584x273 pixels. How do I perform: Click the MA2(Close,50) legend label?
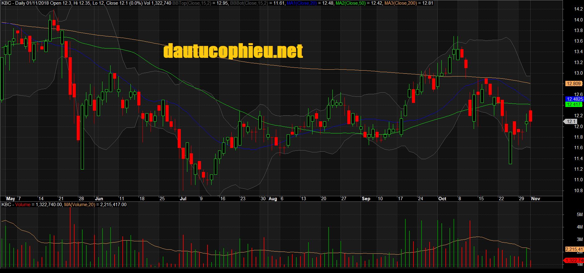click(351, 3)
